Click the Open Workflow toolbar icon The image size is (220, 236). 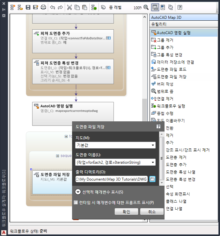[x=20, y=7]
